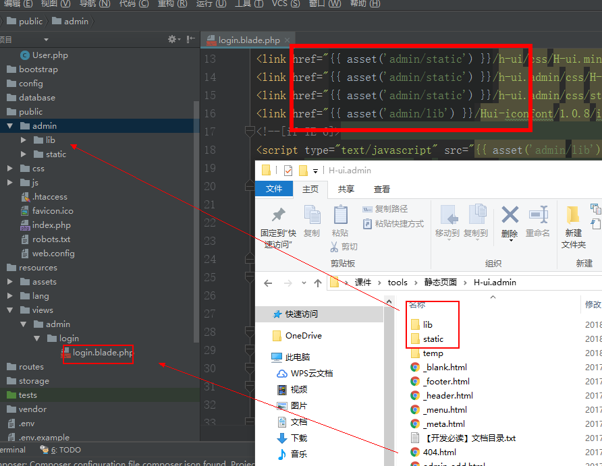The width and height of the screenshot is (602, 466).
Task: Expand the css folder in tree
Action: tap(10, 169)
